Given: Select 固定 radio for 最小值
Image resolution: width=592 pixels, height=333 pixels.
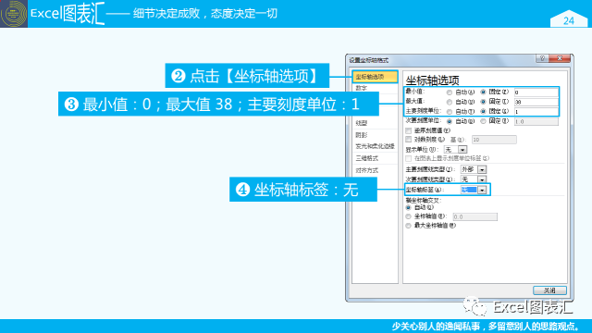Looking at the screenshot, I should (x=483, y=92).
